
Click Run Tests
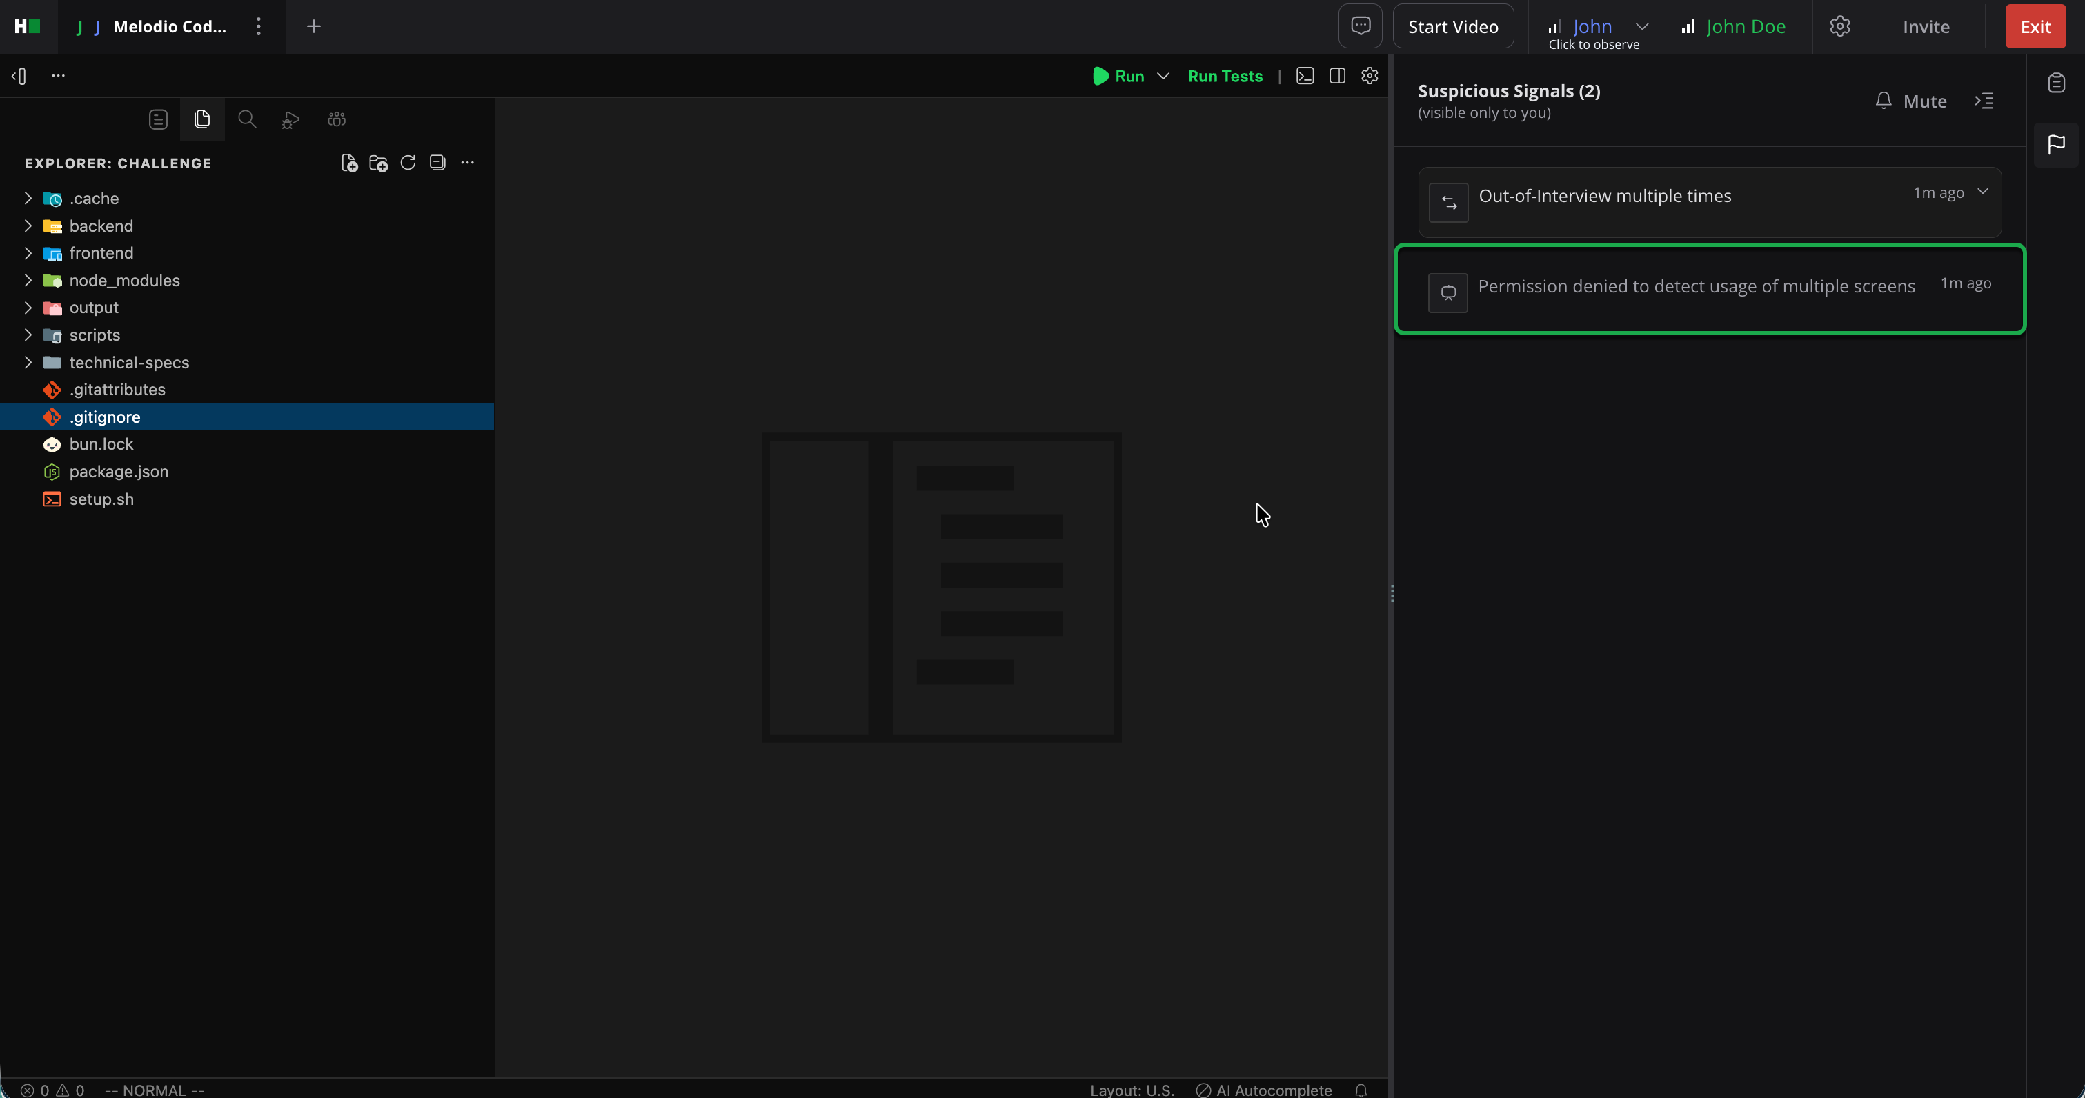pyautogui.click(x=1225, y=76)
